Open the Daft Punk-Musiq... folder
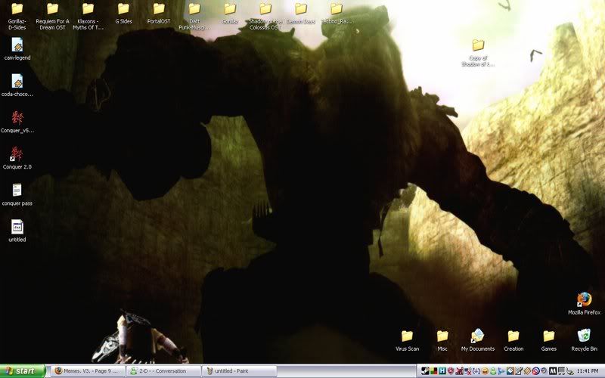Viewport: 605px width, 378px height. click(x=194, y=16)
